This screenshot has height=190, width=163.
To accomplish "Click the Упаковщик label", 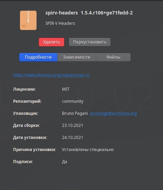I will coord(26,113).
